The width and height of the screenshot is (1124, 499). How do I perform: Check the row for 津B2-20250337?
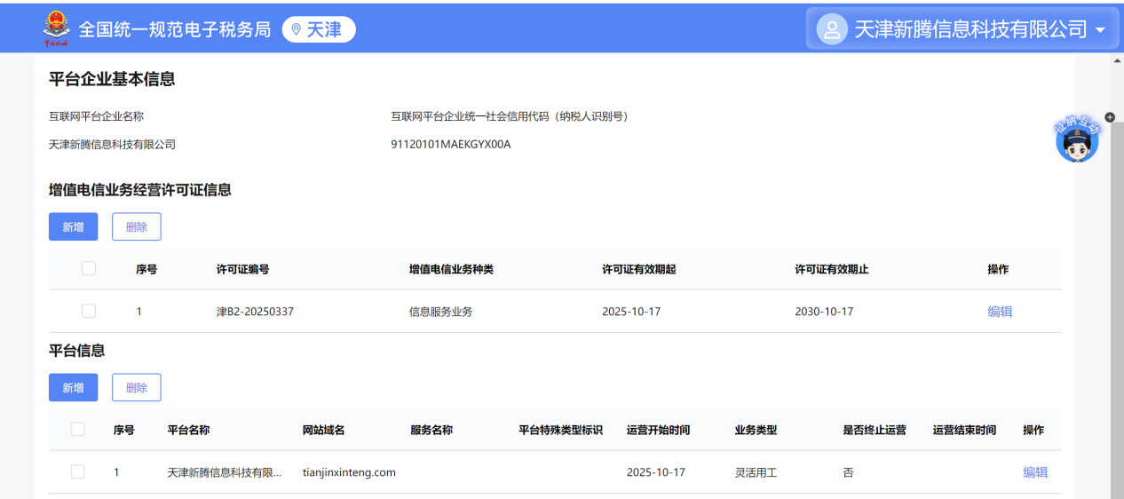tap(89, 311)
